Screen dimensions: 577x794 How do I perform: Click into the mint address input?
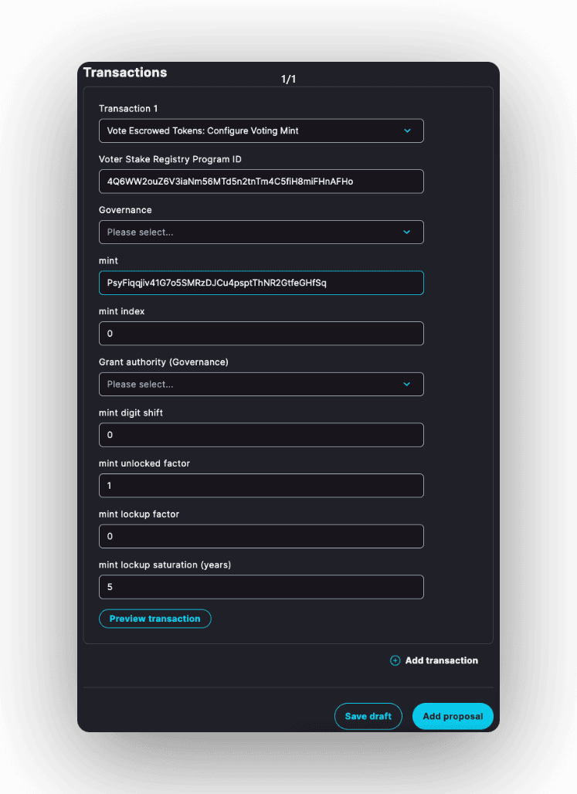(261, 283)
